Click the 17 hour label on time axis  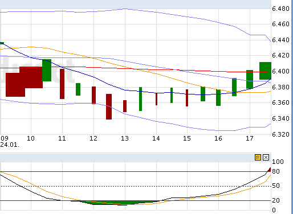(250, 138)
